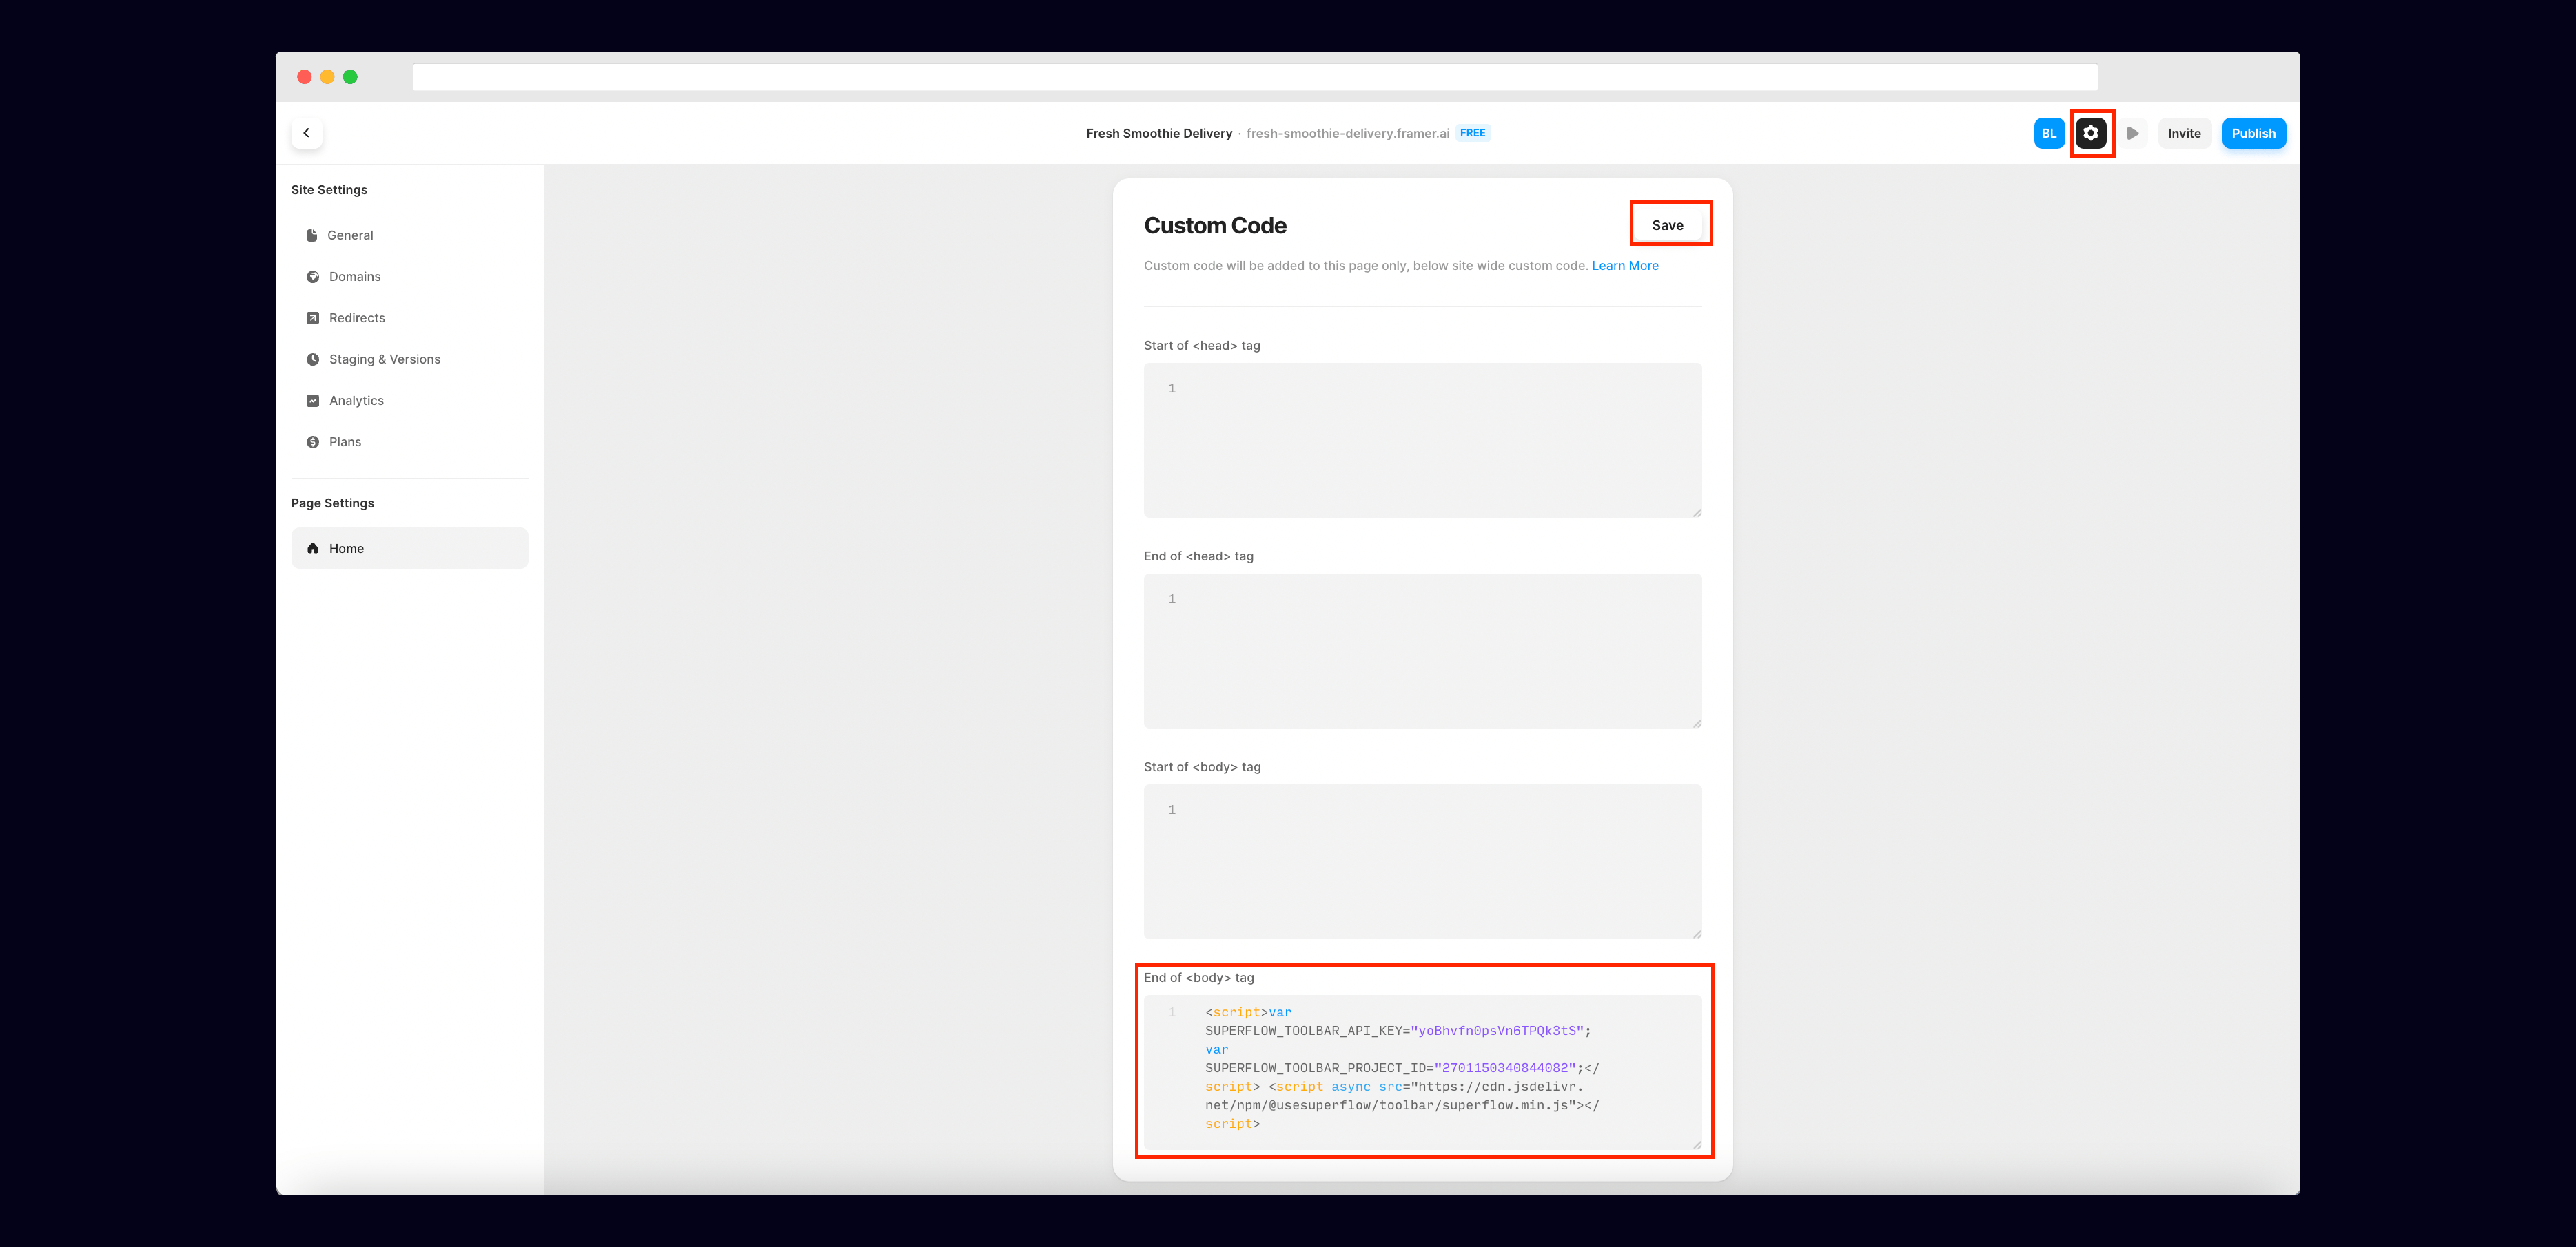Open Staging & Versions settings
Image resolution: width=2576 pixels, height=1247 pixels.
coord(410,359)
